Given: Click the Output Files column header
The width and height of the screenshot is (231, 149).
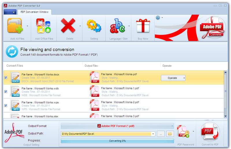Looking at the screenshot, I should [91, 66].
